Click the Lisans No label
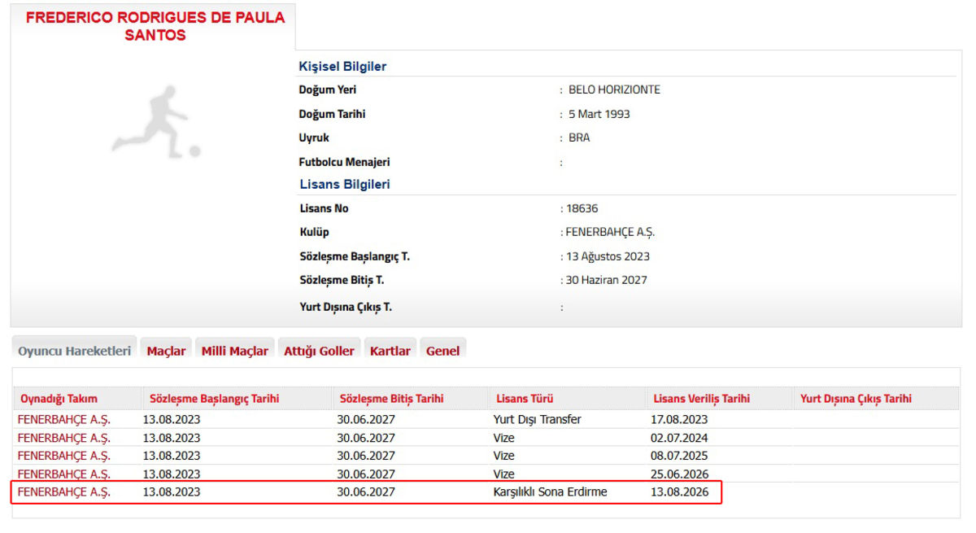This screenshot has width=976, height=533. pyautogui.click(x=324, y=208)
